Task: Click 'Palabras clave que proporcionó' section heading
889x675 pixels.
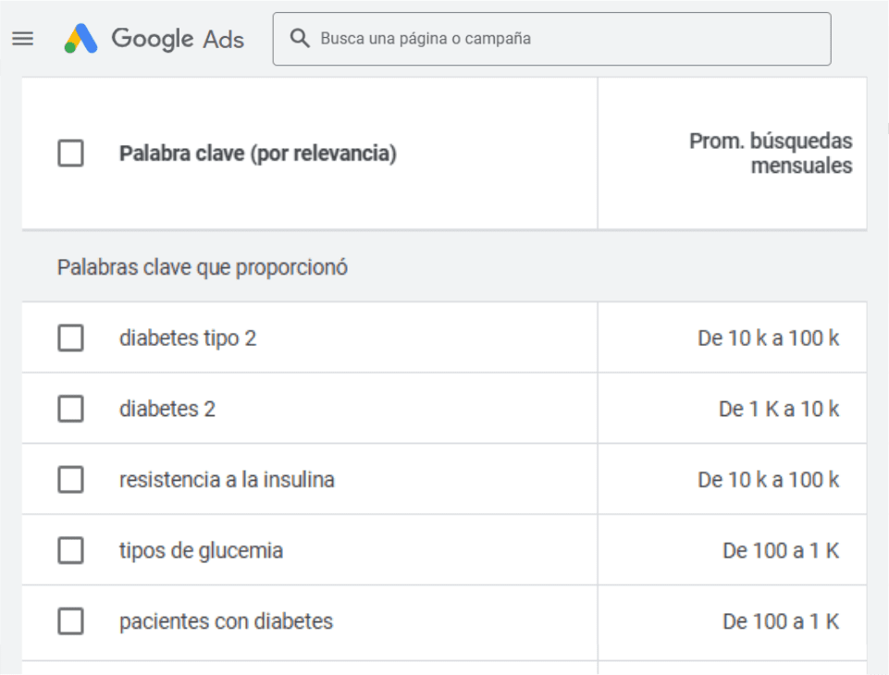Action: pos(203,268)
